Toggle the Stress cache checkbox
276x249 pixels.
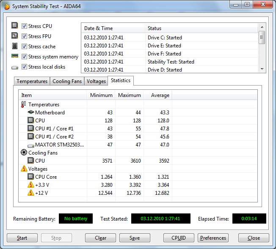24,47
